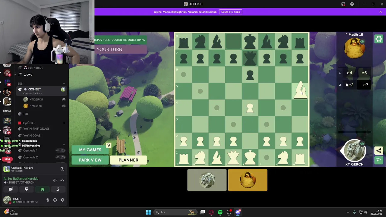Click the share game icon
This screenshot has height=217, width=386.
[x=379, y=150]
